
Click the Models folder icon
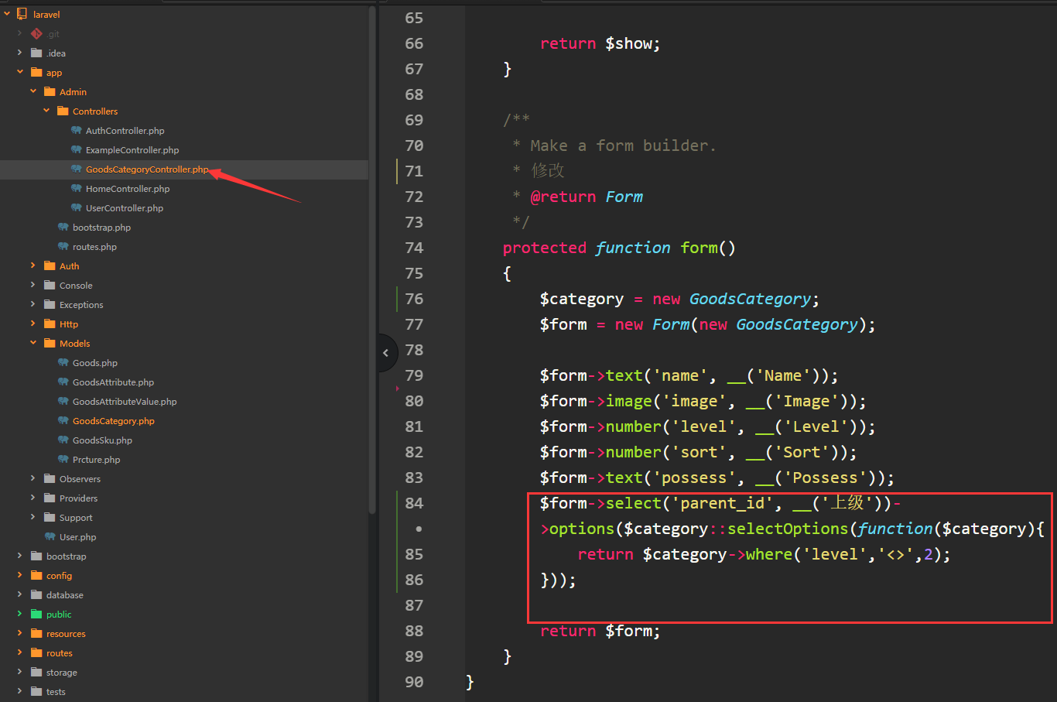50,343
